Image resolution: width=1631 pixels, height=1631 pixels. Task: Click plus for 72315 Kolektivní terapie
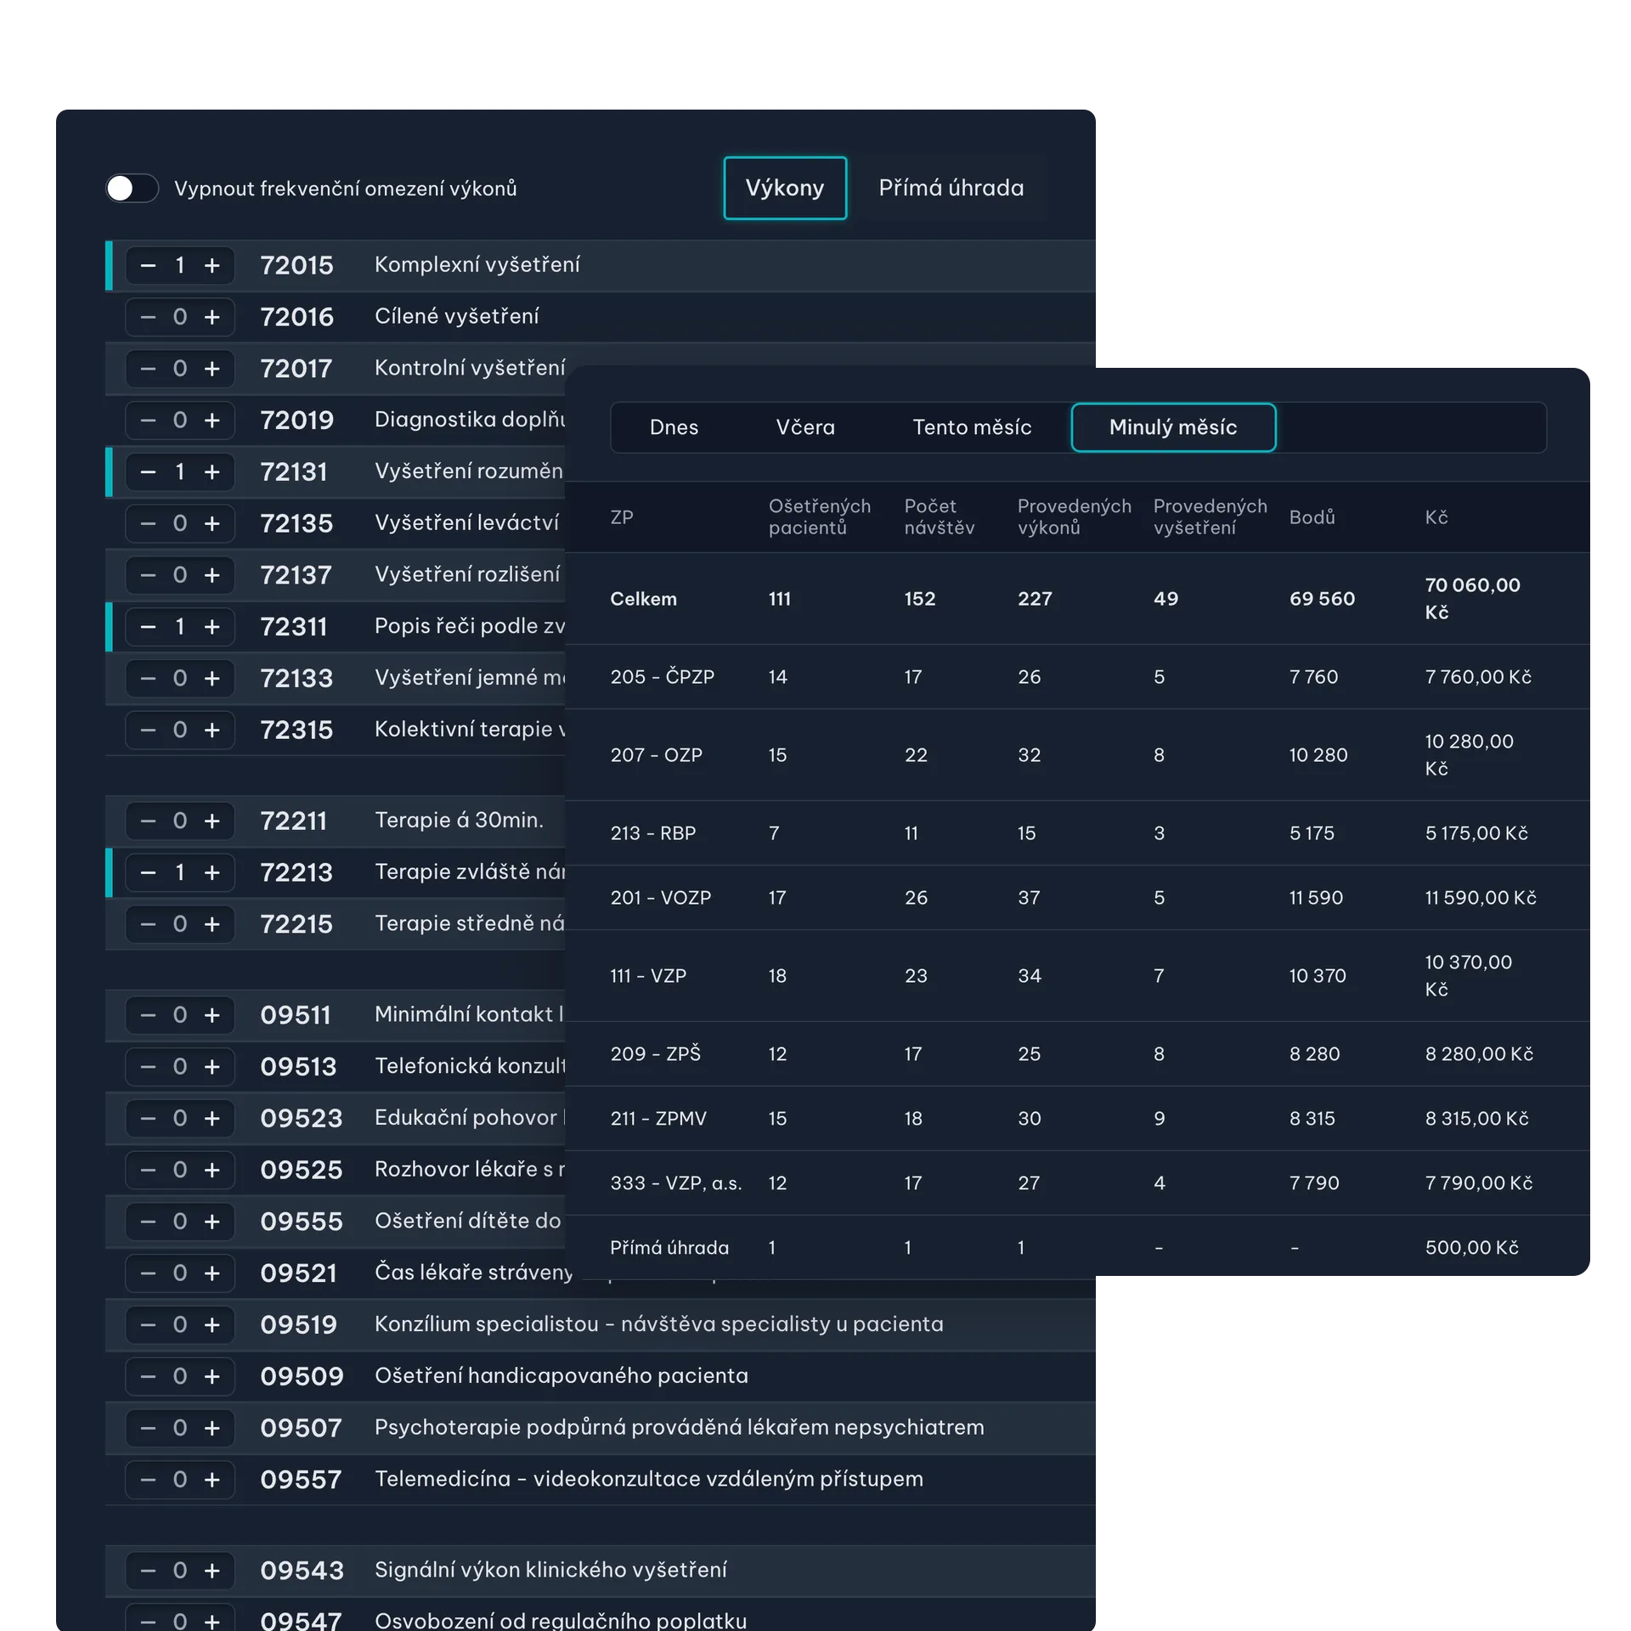pos(212,730)
